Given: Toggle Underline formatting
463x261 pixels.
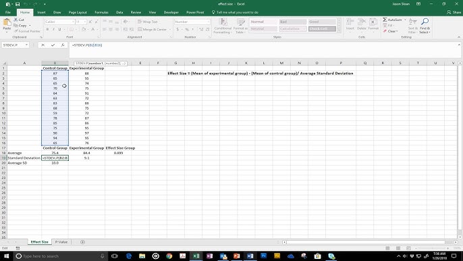Looking at the screenshot, I should 59,29.
